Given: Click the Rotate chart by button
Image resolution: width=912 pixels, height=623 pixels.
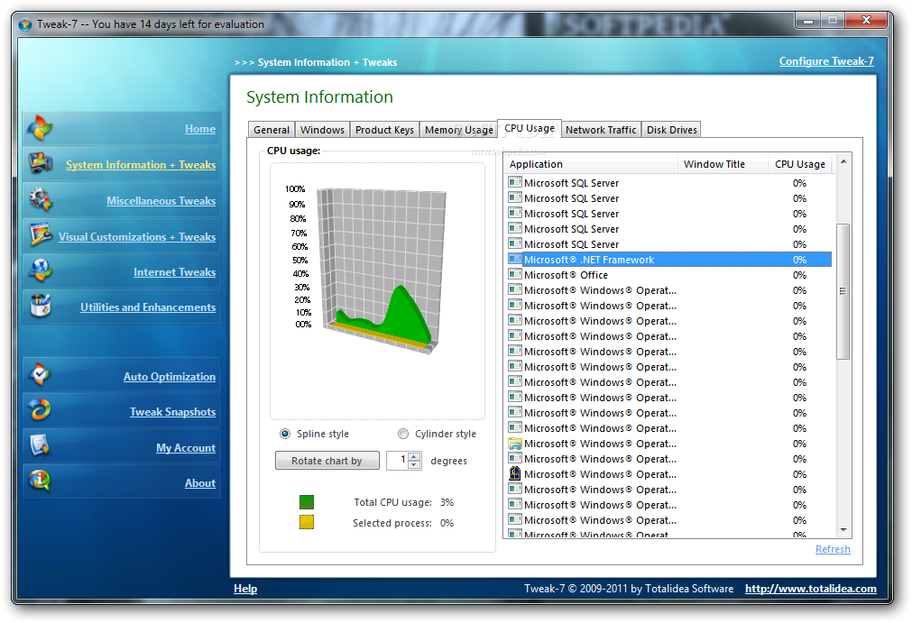Looking at the screenshot, I should (x=327, y=461).
